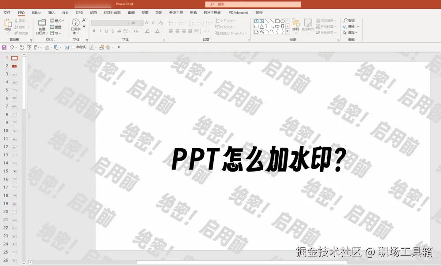Center align the text

[177, 31]
